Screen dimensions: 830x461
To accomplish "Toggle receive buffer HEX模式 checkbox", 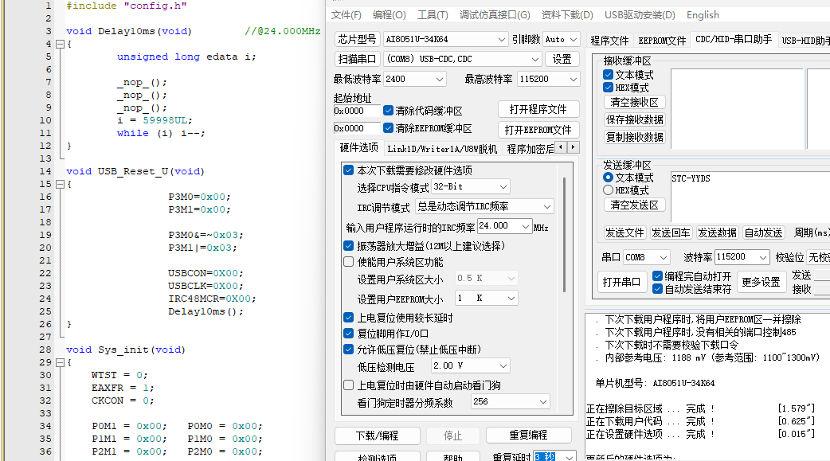I will pos(609,88).
